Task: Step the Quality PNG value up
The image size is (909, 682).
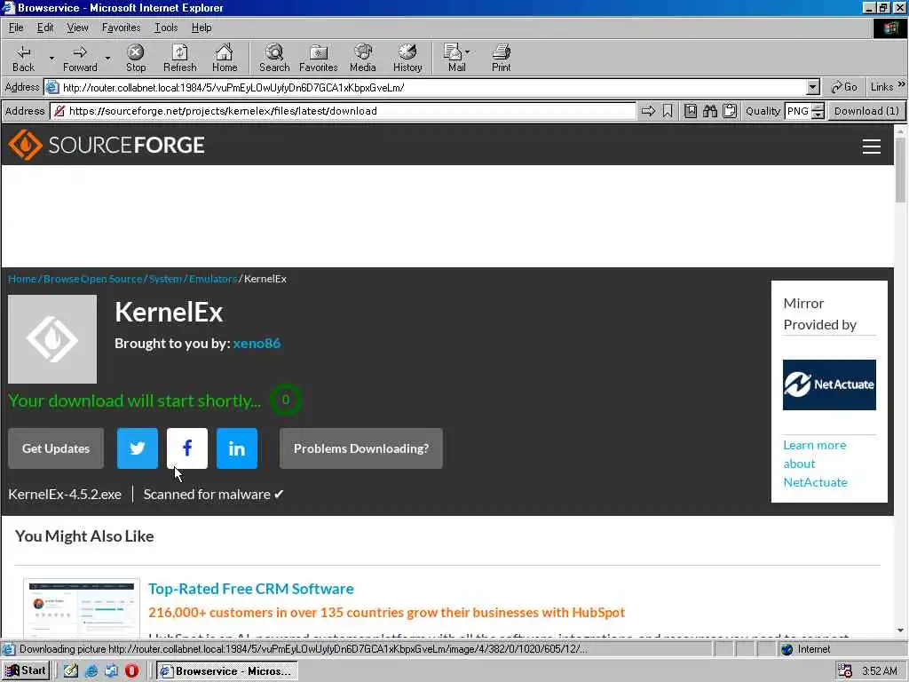Action: (818, 107)
